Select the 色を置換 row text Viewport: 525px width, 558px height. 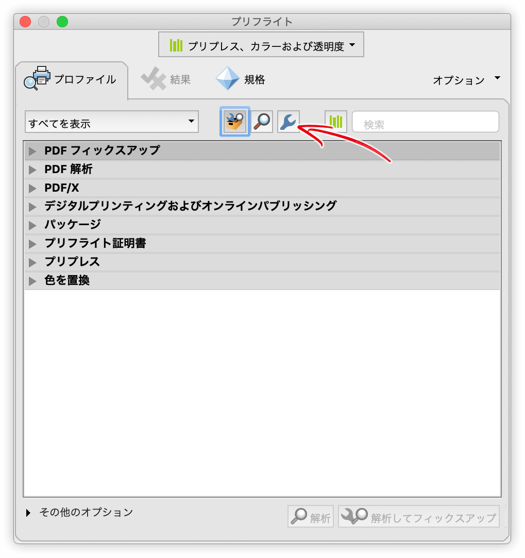click(x=67, y=280)
